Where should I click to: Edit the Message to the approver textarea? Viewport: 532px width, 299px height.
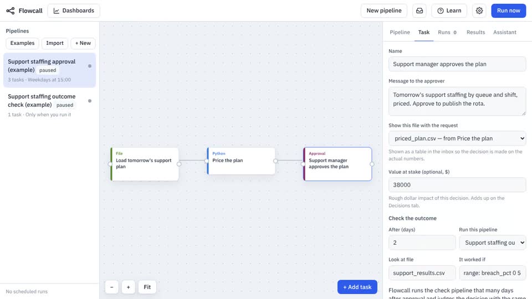[x=457, y=101]
